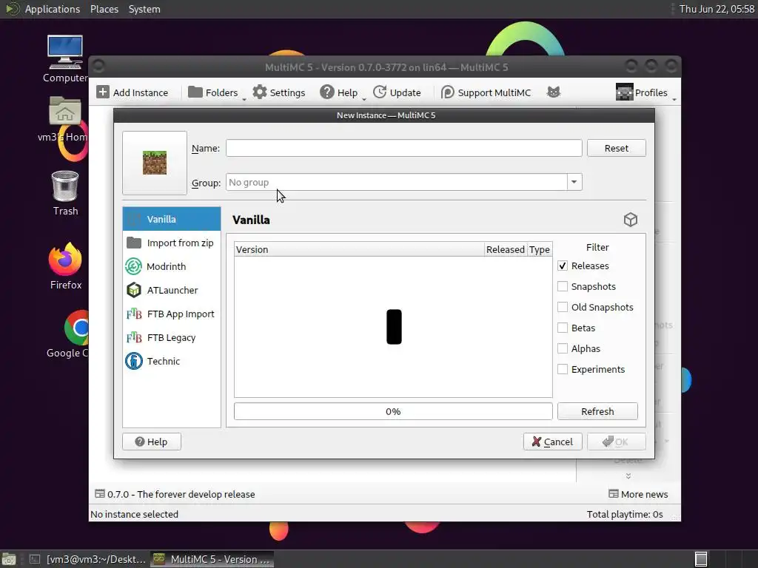The height and width of the screenshot is (568, 758).
Task: Open the Help toolbar dropdown
Action: click(342, 92)
